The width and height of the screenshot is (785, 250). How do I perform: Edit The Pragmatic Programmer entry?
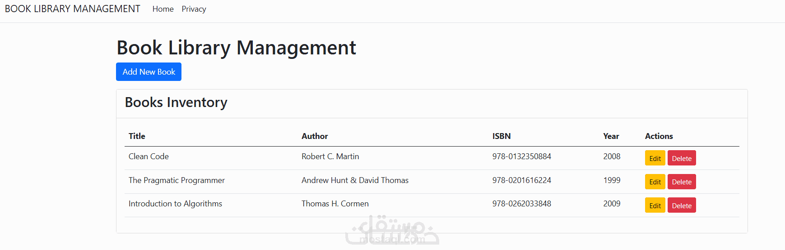click(x=655, y=182)
